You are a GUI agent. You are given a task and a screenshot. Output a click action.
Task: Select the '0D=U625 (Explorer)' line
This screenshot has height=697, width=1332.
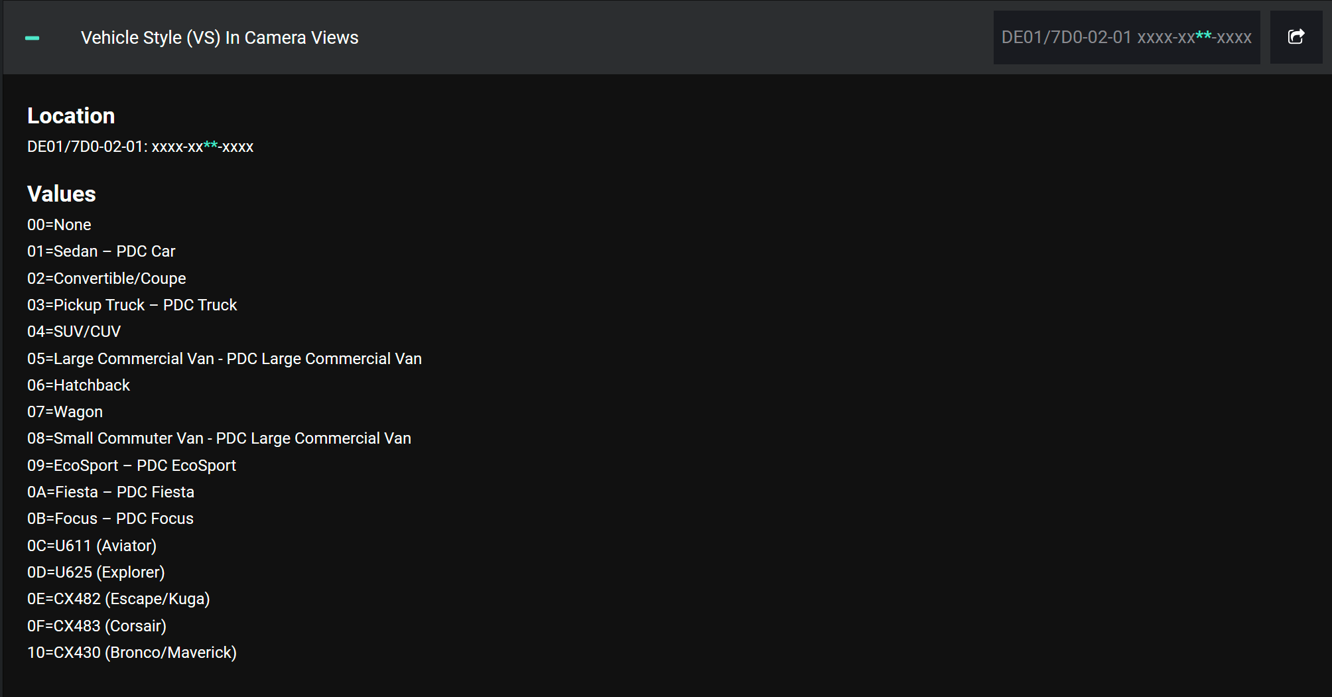(96, 572)
